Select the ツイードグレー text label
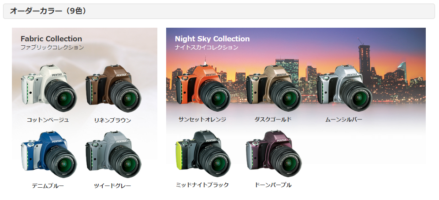Image resolution: width=439 pixels, height=200 pixels. 112,186
